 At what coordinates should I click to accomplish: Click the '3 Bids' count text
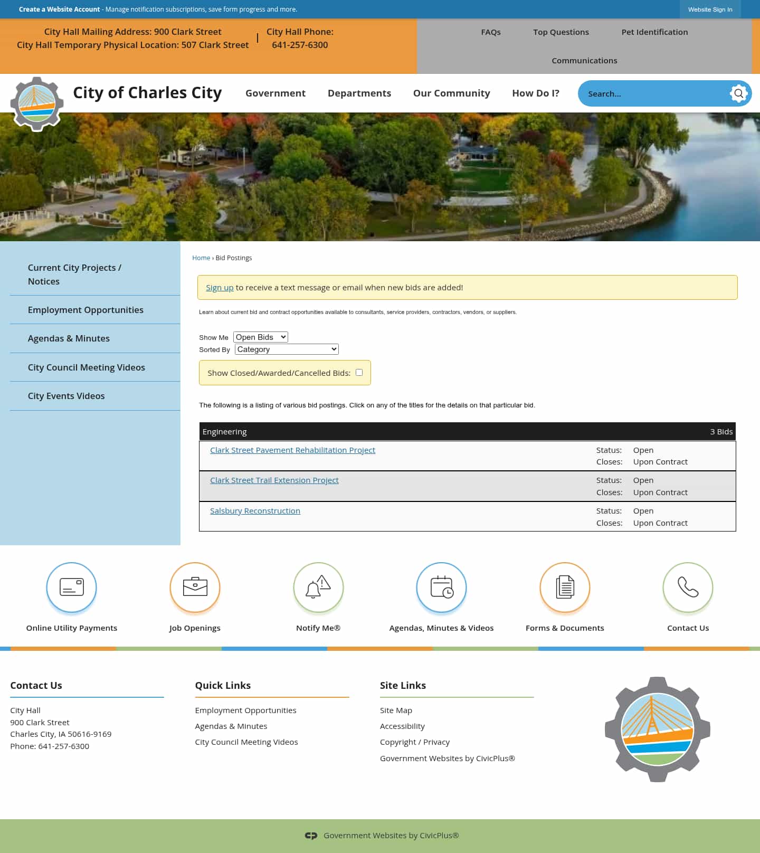721,432
